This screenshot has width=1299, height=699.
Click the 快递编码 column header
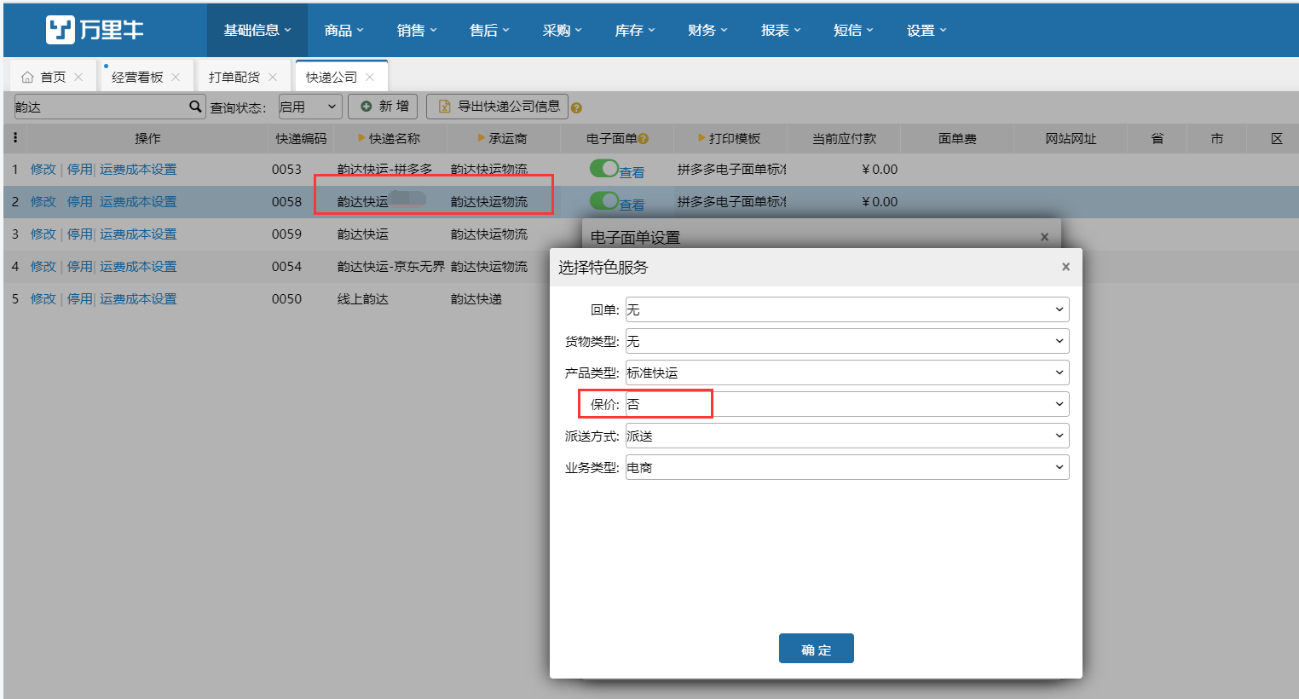coord(301,138)
